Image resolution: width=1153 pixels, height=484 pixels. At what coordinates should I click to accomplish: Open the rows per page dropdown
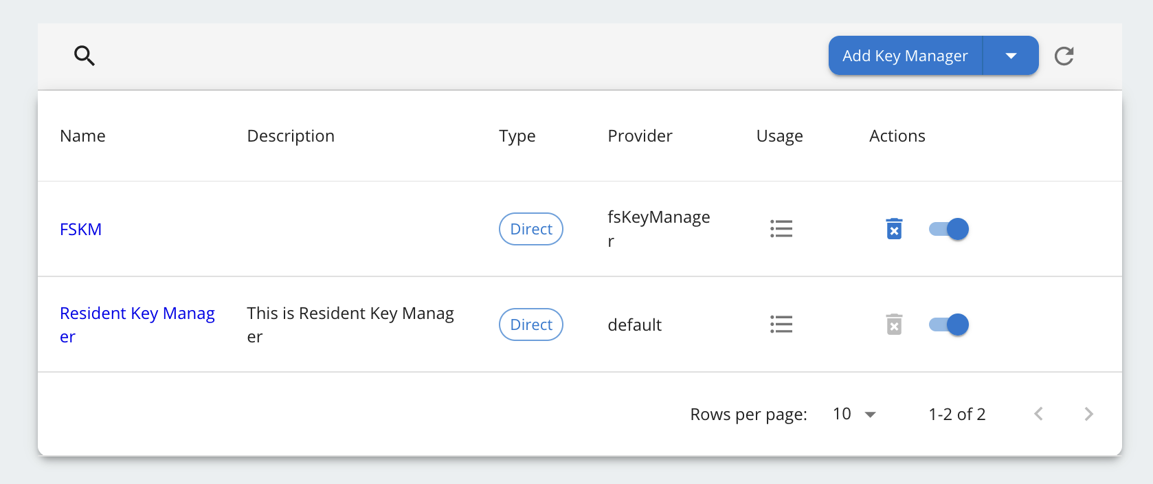click(x=854, y=414)
